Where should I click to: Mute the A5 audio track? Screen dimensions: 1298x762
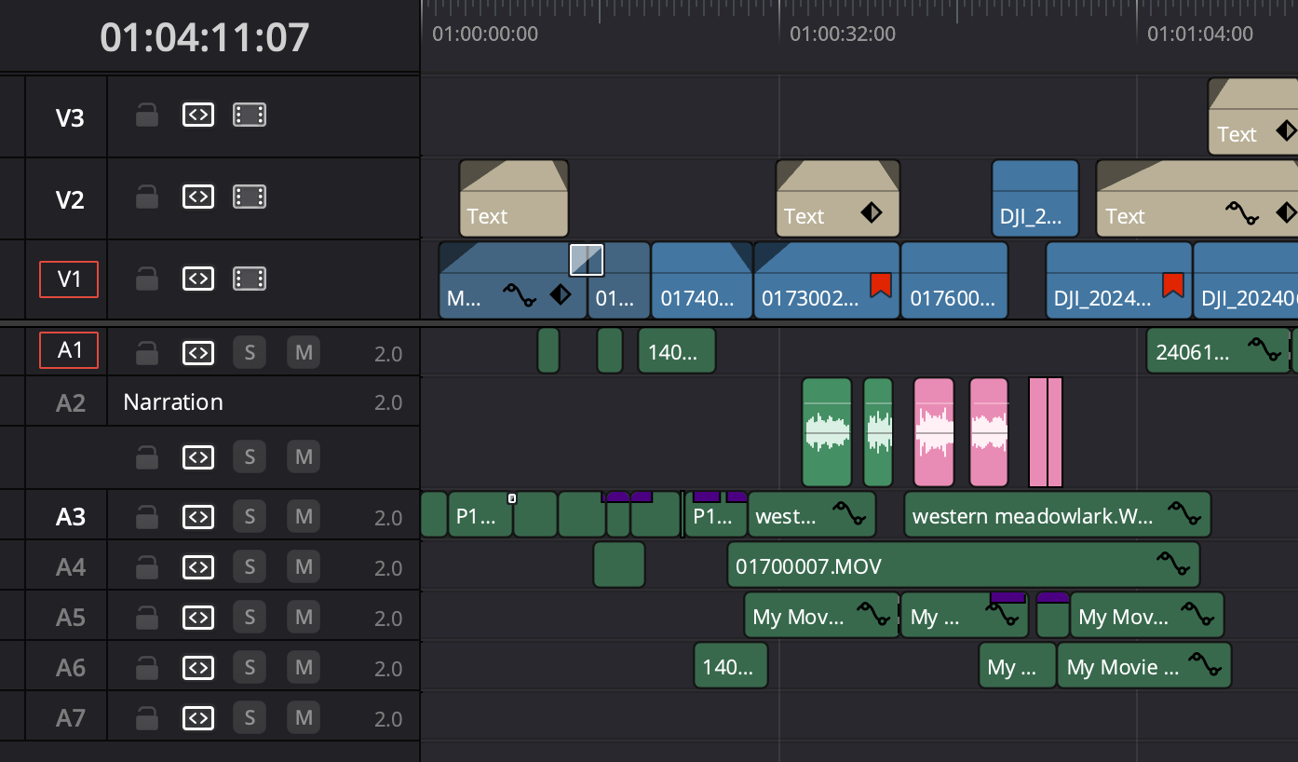304,617
